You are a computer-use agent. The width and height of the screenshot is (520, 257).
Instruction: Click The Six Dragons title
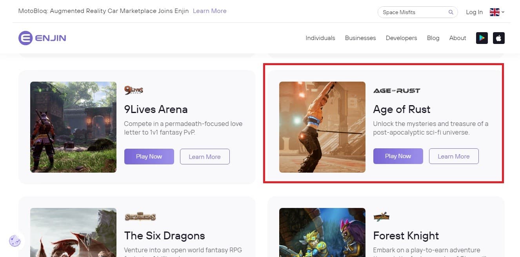[165, 235]
